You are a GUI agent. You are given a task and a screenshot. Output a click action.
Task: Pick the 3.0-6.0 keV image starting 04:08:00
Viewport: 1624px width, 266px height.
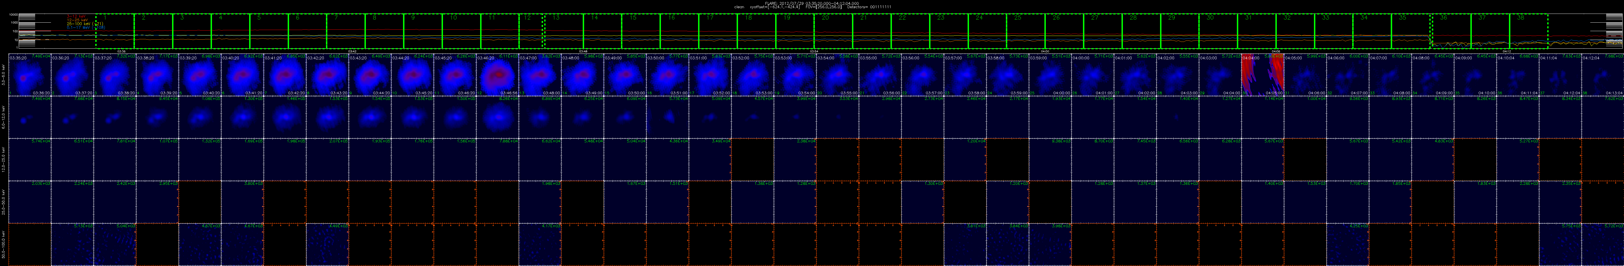click(1433, 75)
